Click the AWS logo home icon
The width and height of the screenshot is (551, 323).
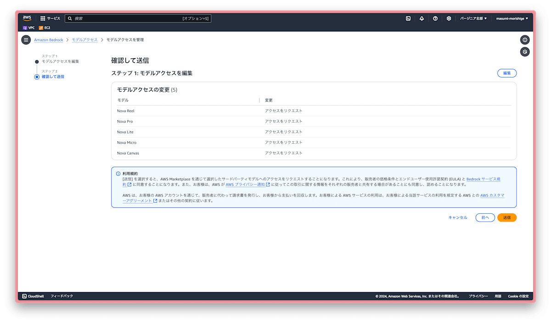27,18
